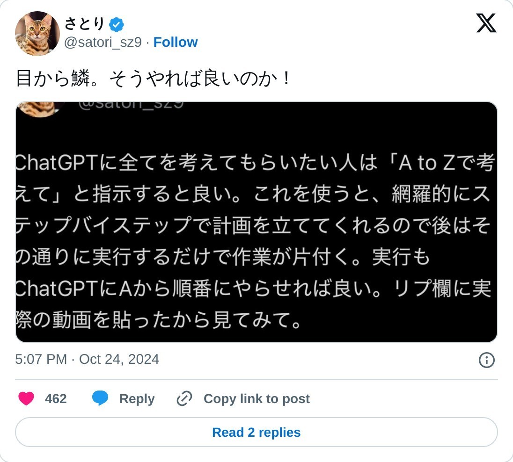Click the blue verified badge
Viewport: 513px width, 462px height.
coord(116,24)
